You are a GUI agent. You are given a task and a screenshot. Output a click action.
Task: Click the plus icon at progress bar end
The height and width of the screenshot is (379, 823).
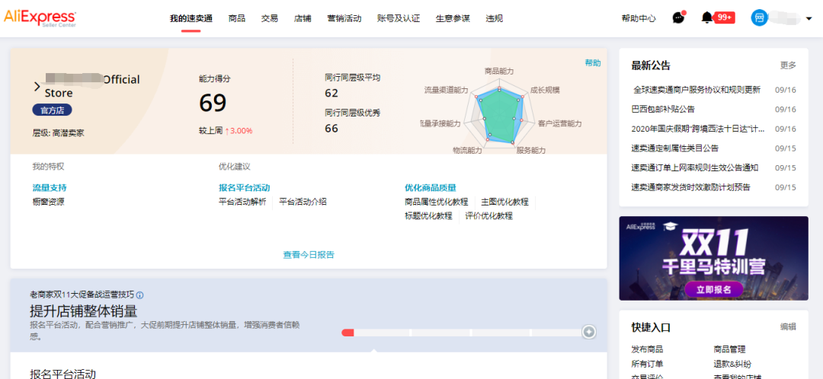589,332
